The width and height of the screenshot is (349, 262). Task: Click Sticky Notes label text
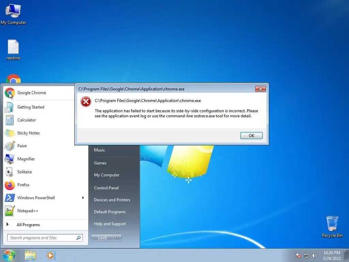pos(29,133)
